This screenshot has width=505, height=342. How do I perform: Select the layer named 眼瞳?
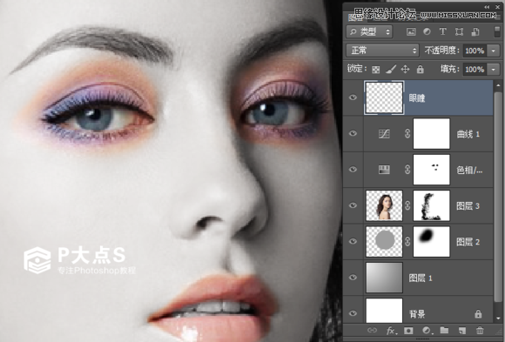[x=417, y=97]
